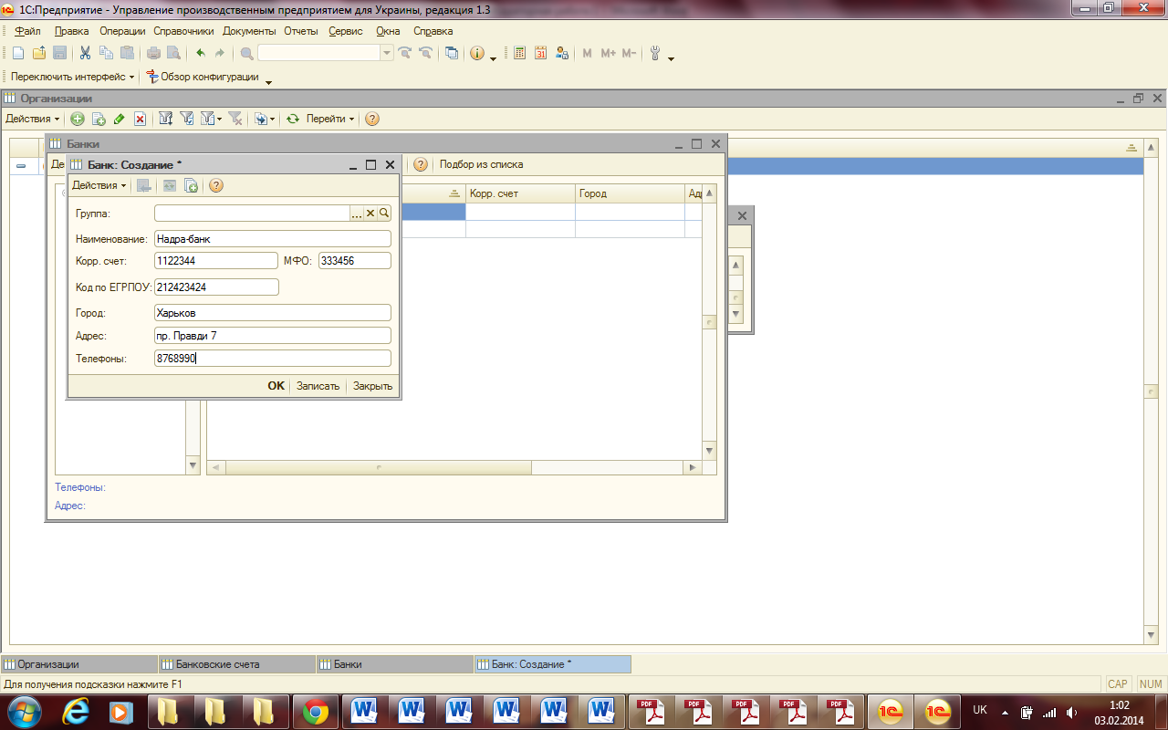Click the search magnifier icon in the main toolbar
The image size is (1168, 730).
[246, 53]
